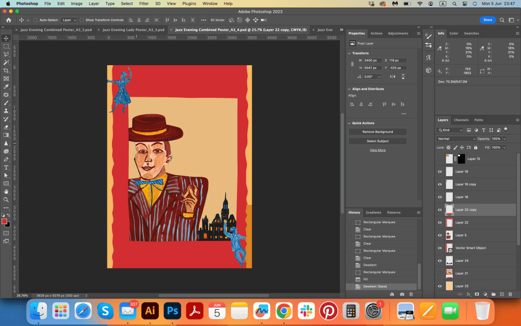The height and width of the screenshot is (326, 521).
Task: Add a layer mask from Layers footer
Action: tap(477, 294)
